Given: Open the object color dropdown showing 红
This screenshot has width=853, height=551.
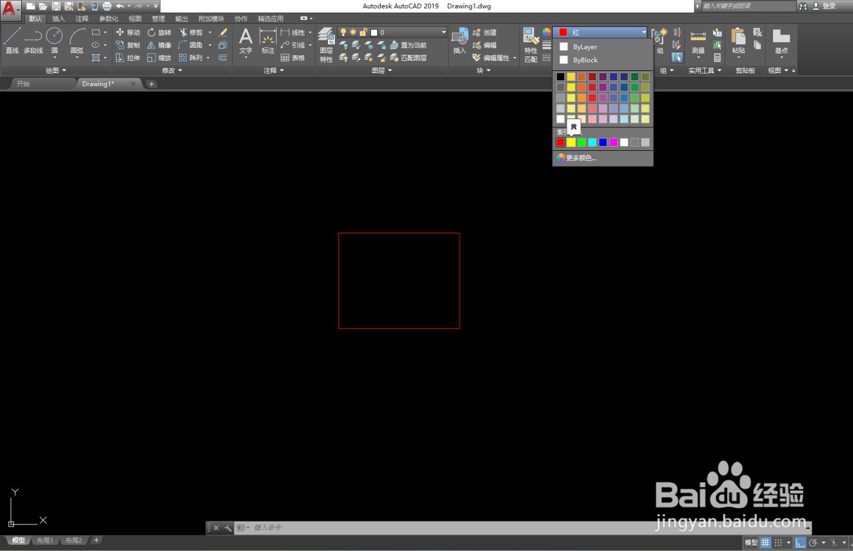Looking at the screenshot, I should click(600, 33).
